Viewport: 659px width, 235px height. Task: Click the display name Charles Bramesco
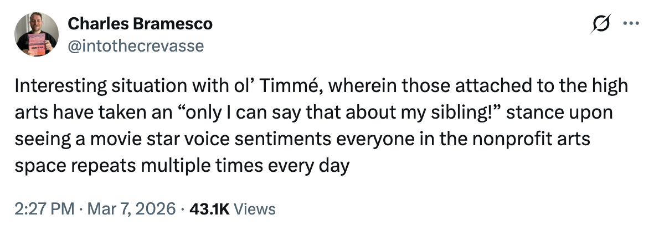pyautogui.click(x=140, y=24)
